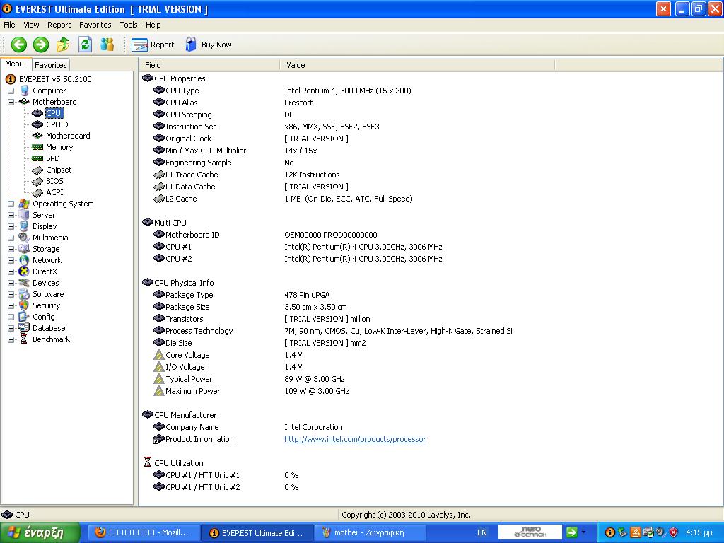
Task: Refresh the page with the refresh icon
Action: tap(86, 45)
